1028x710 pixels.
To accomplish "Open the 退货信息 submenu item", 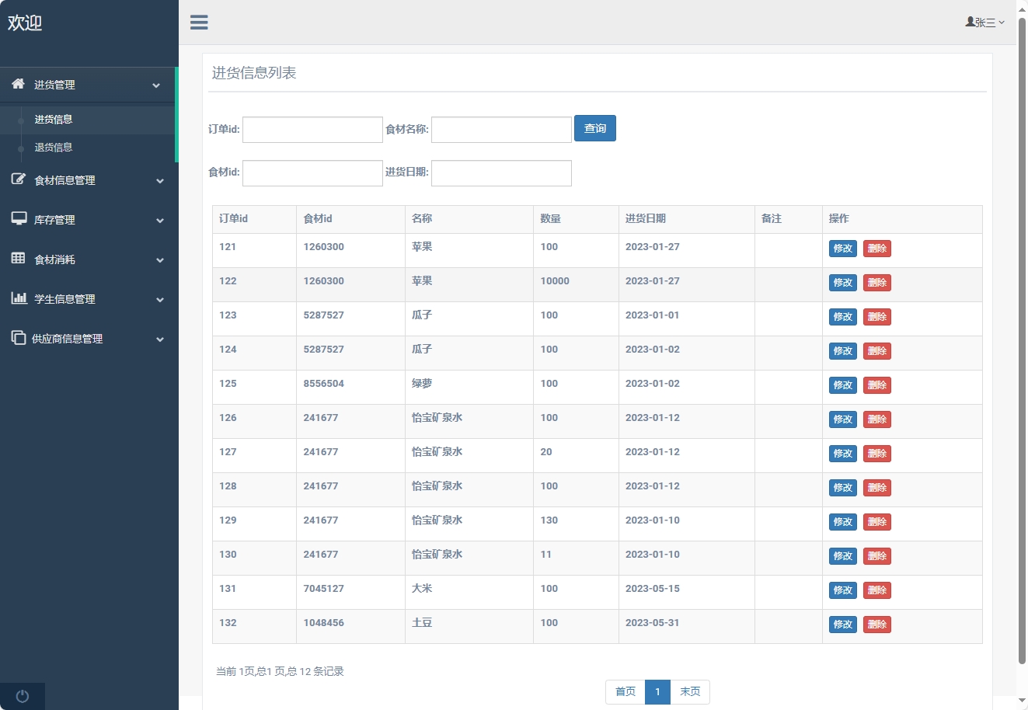I will click(54, 148).
